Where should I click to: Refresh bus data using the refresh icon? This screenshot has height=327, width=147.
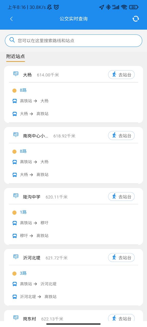[x=136, y=19]
